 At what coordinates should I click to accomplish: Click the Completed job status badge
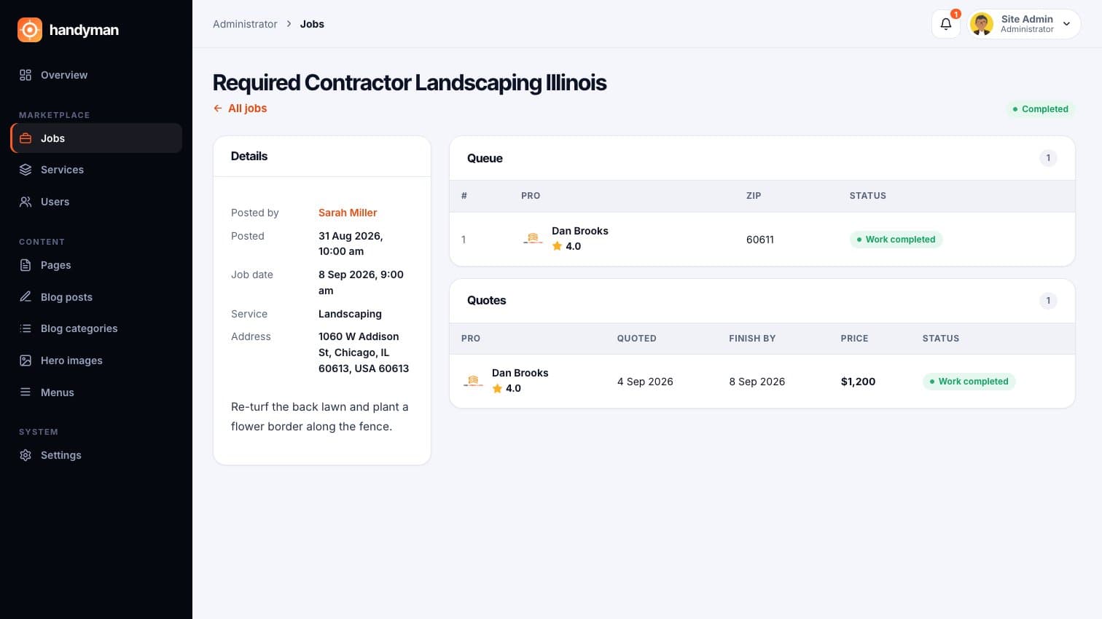coord(1041,109)
